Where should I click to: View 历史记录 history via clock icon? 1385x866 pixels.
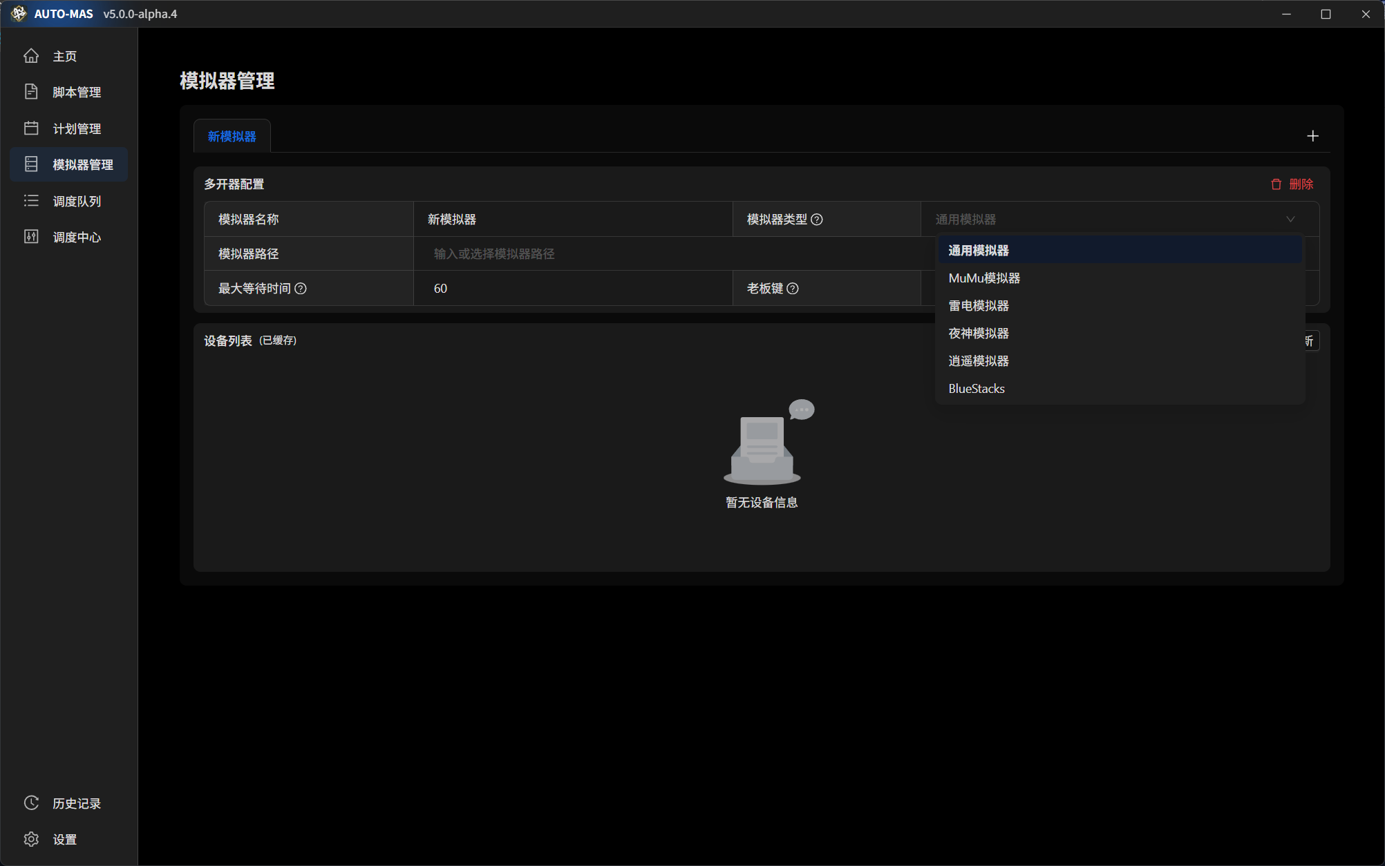pyautogui.click(x=31, y=802)
